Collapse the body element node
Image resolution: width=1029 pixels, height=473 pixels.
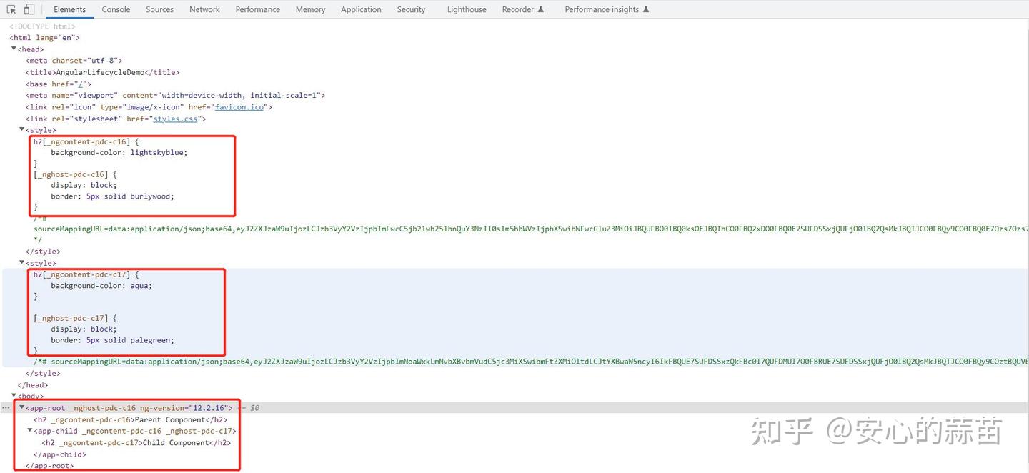(14, 396)
